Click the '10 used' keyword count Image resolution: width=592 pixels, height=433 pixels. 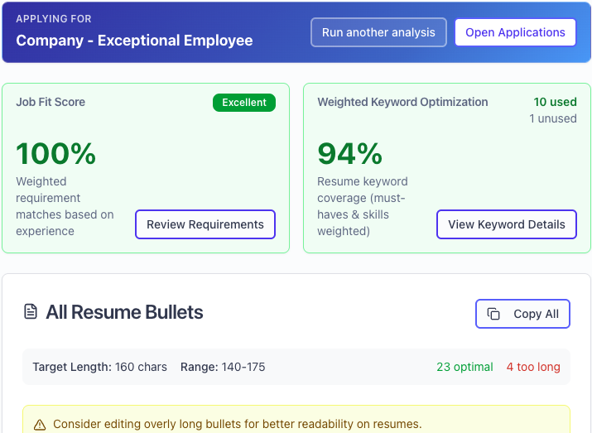pos(555,102)
